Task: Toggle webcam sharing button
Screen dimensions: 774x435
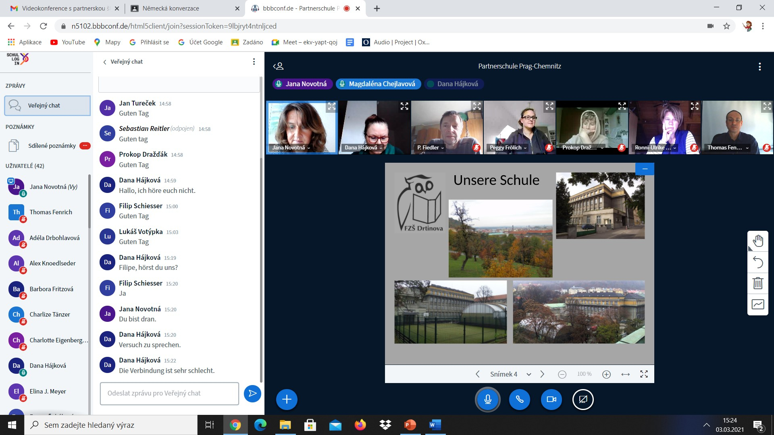Action: [x=551, y=399]
